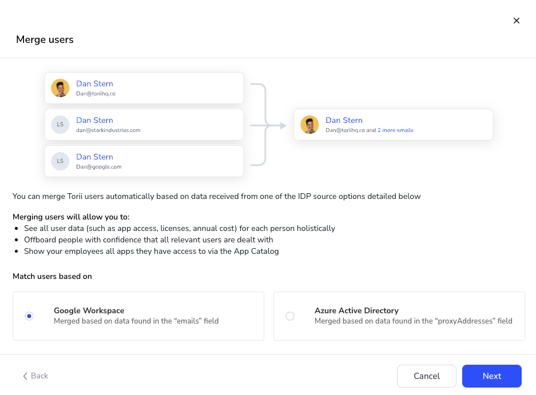
Task: Select the Google Workspace radio button
Action: coord(29,316)
